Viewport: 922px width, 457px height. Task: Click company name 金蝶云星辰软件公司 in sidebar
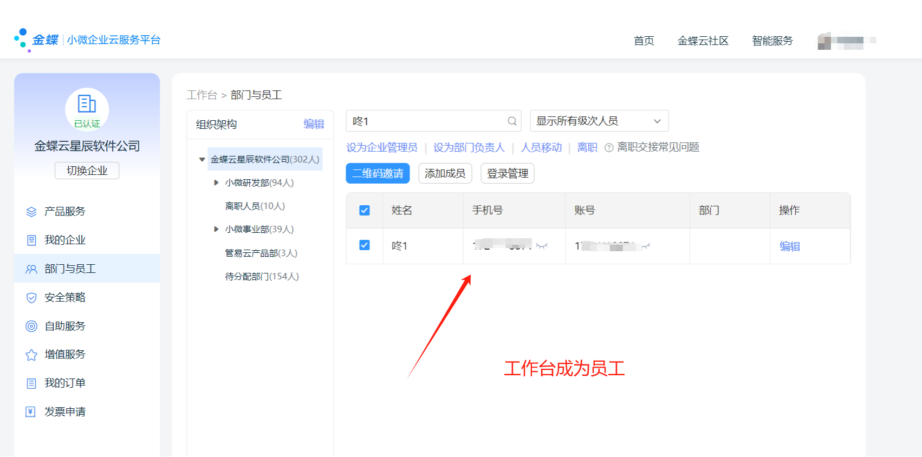pos(87,146)
